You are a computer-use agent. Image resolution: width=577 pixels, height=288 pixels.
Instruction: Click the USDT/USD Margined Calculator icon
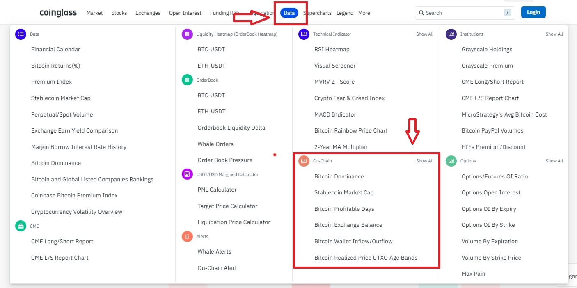coord(187,174)
